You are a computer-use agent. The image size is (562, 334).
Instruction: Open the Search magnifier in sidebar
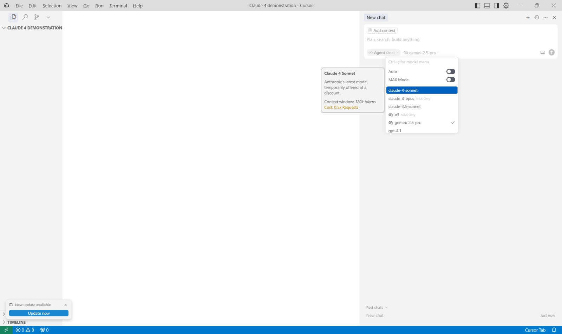coord(25,17)
